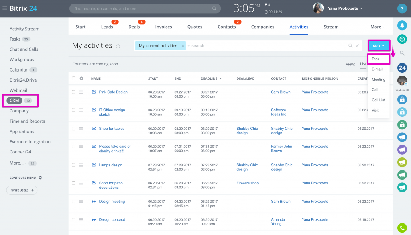Open the ADD dropdown button

[x=378, y=46]
